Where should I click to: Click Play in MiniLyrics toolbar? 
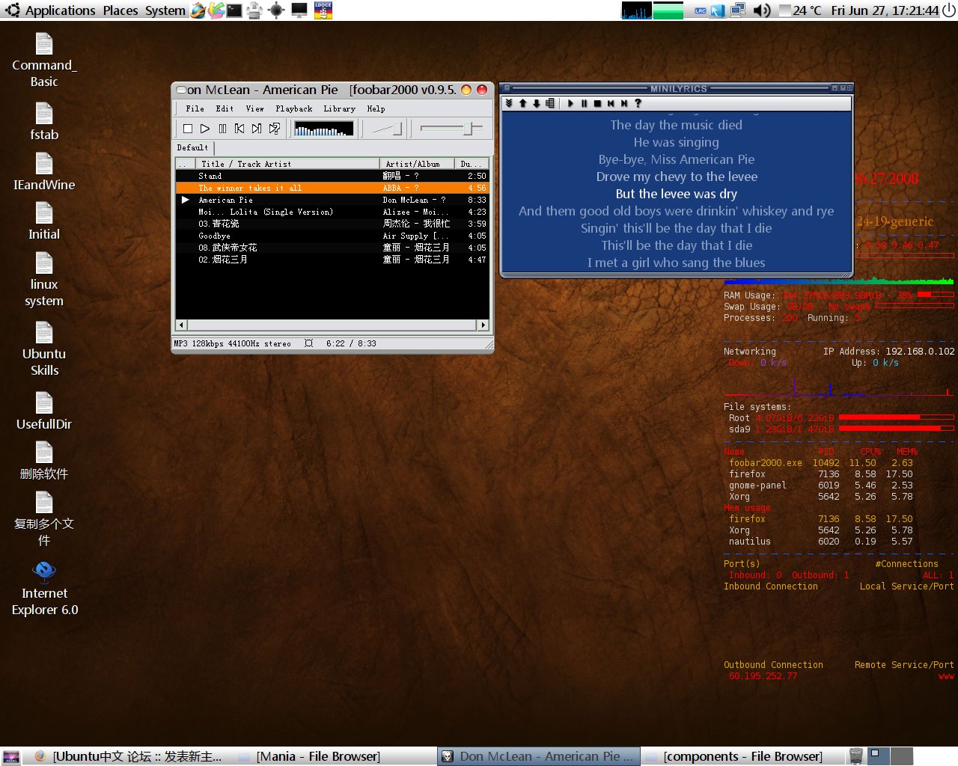pyautogui.click(x=570, y=103)
